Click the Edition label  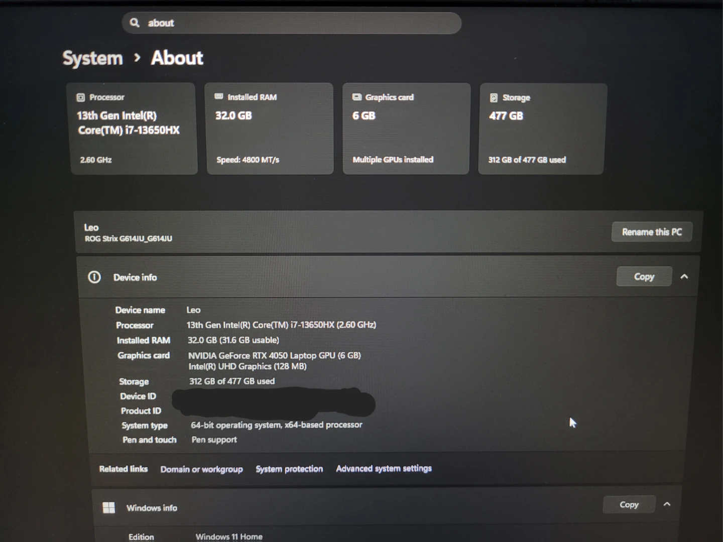[x=141, y=537]
